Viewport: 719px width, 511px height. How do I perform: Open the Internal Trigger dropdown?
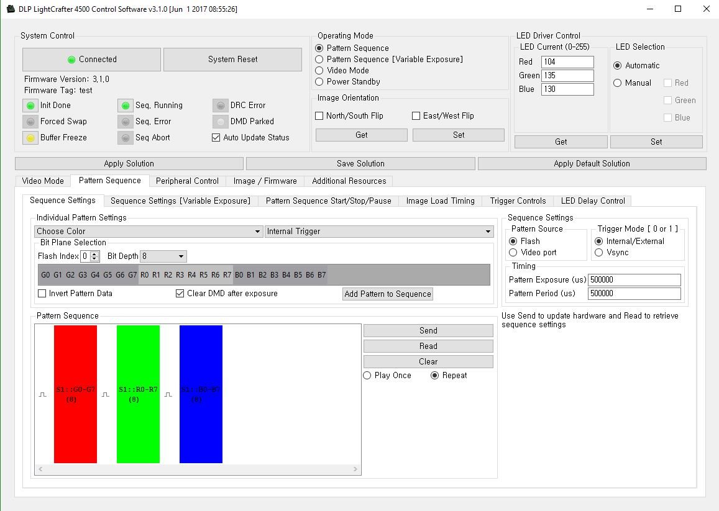tap(379, 232)
